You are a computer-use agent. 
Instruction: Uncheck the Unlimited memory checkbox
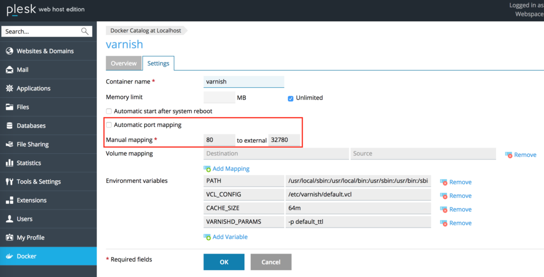click(291, 98)
